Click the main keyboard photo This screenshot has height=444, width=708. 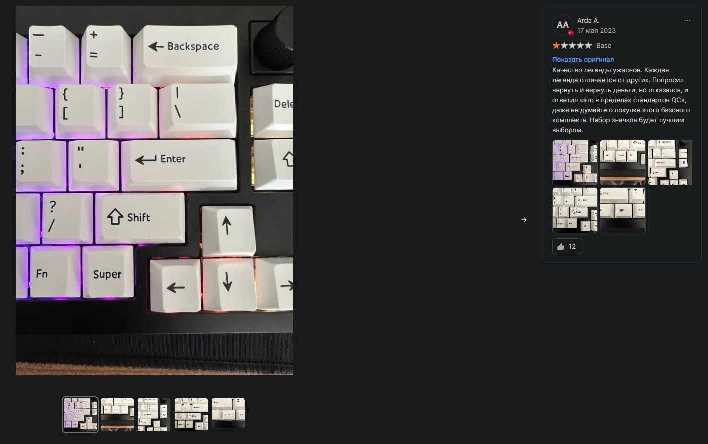(x=154, y=190)
